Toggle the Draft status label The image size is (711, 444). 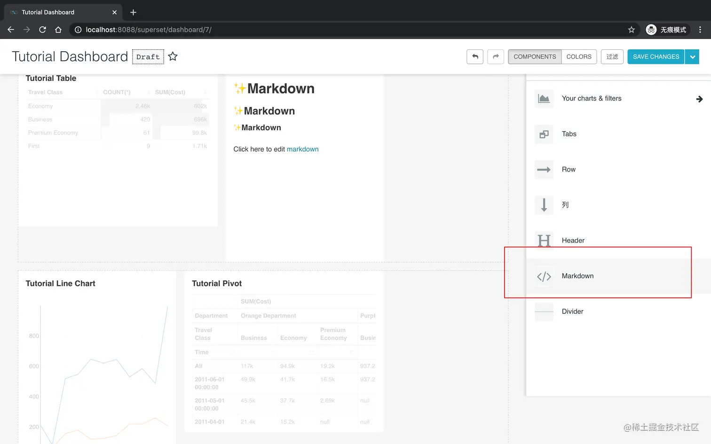148,57
